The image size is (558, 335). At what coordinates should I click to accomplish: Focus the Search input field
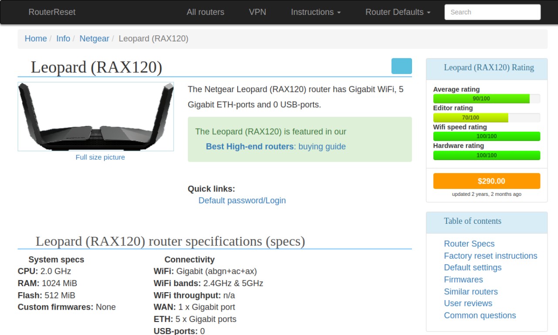coord(493,12)
